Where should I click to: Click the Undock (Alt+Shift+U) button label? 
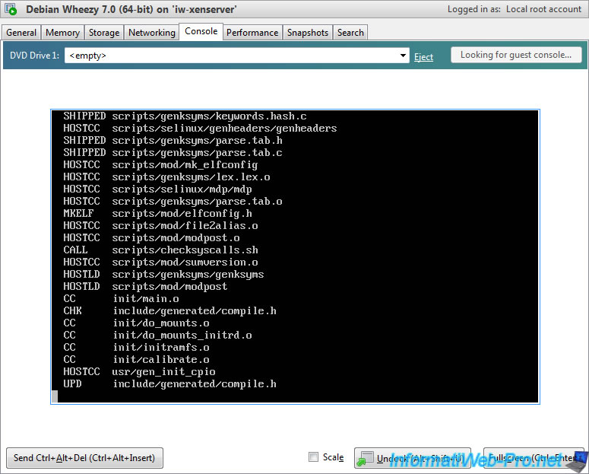point(420,459)
